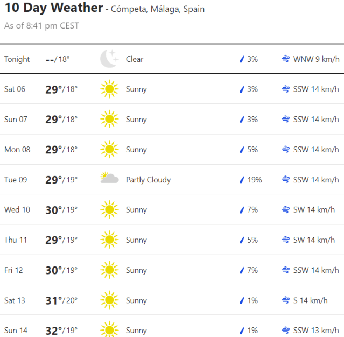344x337 pixels.
Task: Click the raindrop icon in Tue 09 row
Action: click(x=242, y=180)
